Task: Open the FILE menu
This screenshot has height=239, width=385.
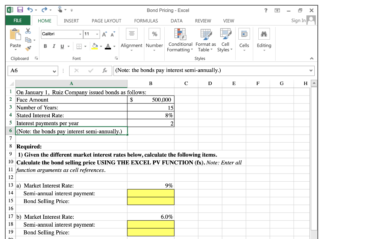Action: tap(17, 21)
